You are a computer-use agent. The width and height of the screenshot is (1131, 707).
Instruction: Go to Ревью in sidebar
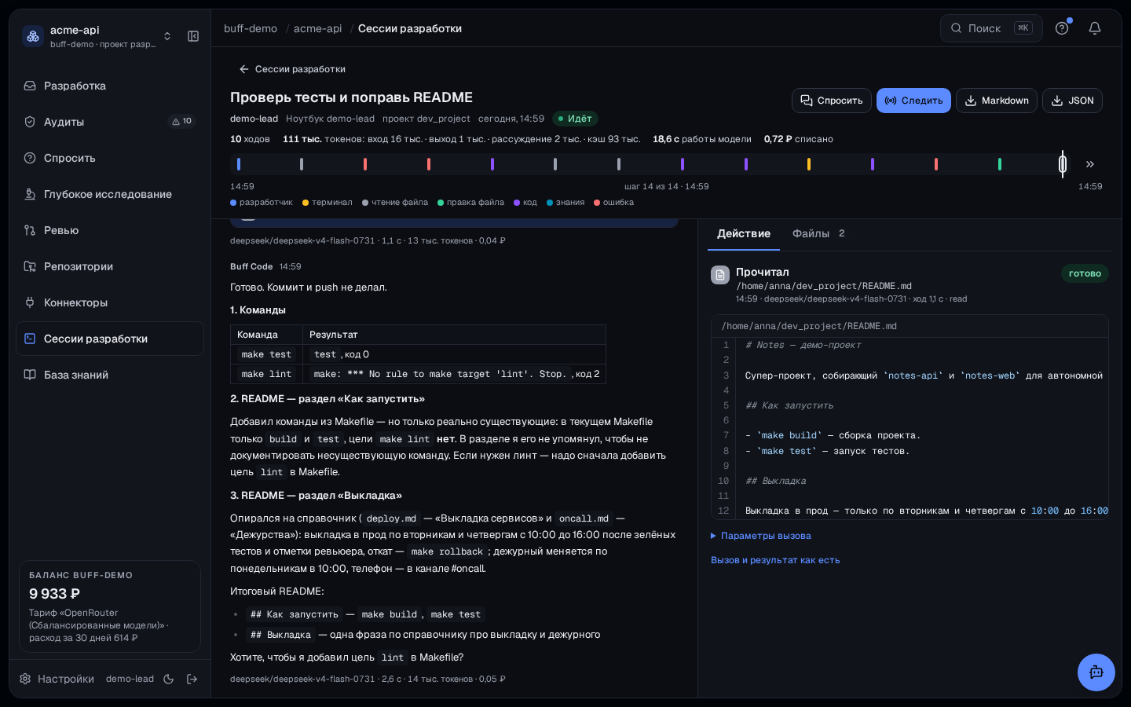pos(110,230)
